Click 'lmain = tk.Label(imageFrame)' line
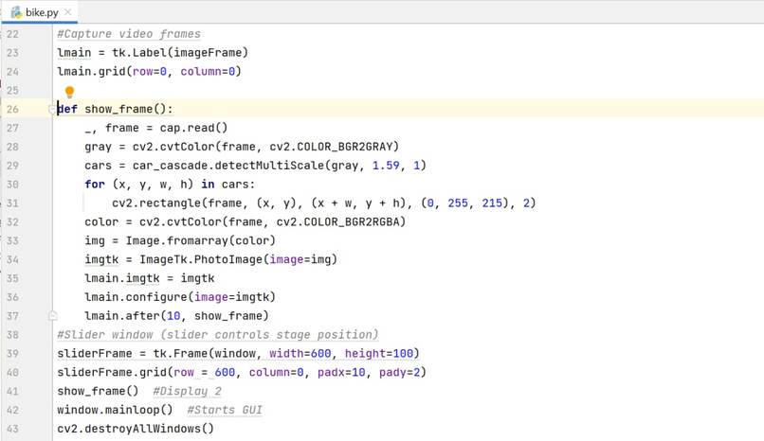 coord(153,52)
